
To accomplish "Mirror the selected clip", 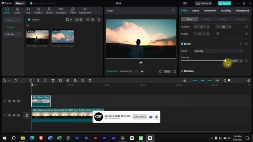I will 75,80.
